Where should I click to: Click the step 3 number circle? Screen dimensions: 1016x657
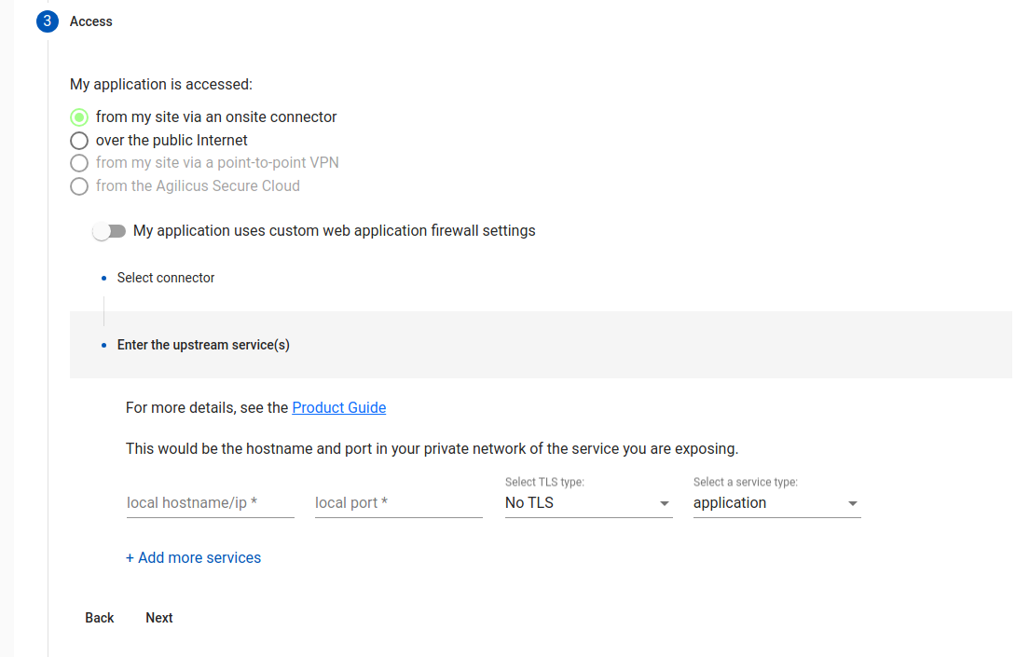point(48,21)
